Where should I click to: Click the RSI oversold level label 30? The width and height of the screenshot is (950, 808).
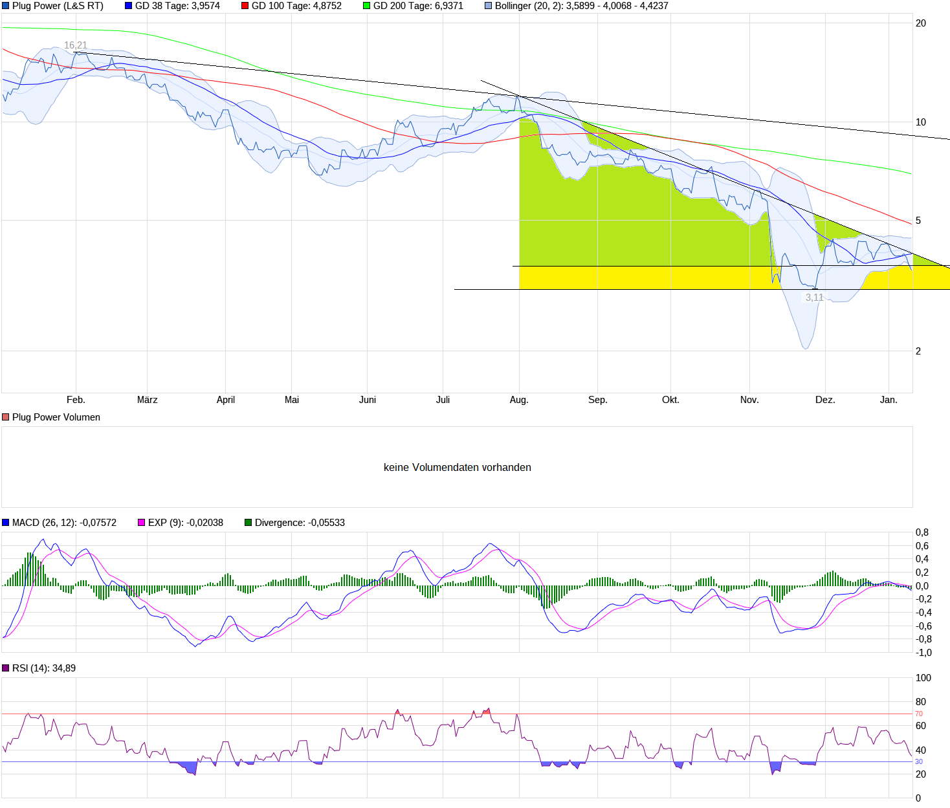pyautogui.click(x=919, y=761)
